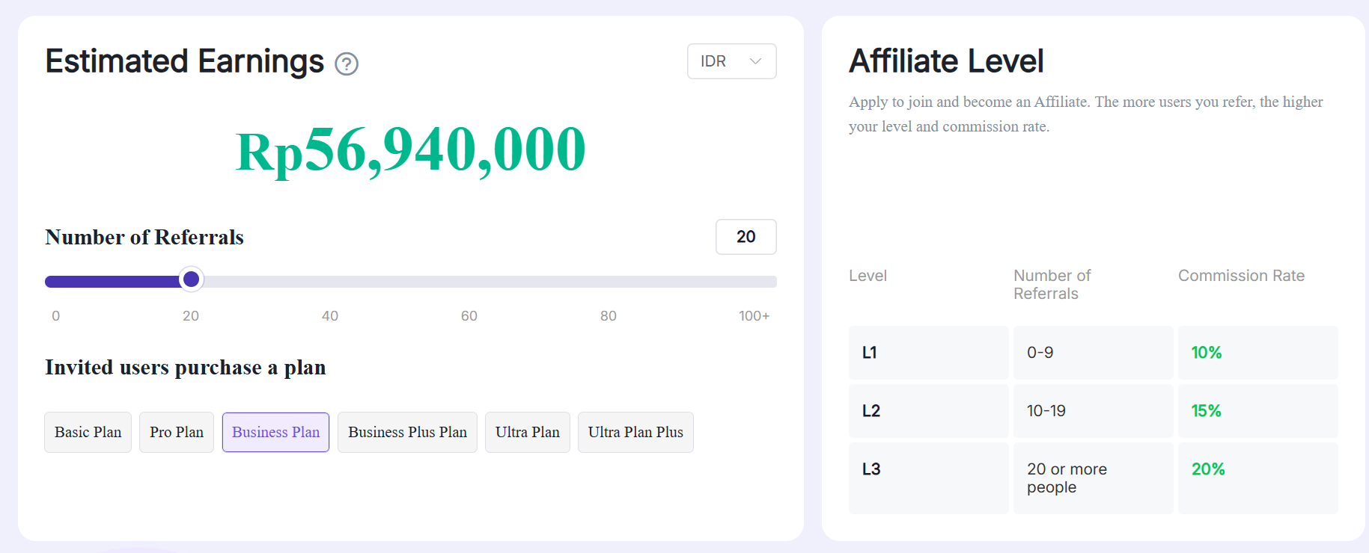The image size is (1369, 553).
Task: Click the 20% commission rate cell
Action: point(1258,478)
